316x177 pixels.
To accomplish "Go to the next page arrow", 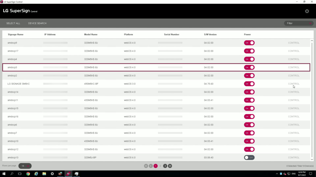I will point(165,166).
